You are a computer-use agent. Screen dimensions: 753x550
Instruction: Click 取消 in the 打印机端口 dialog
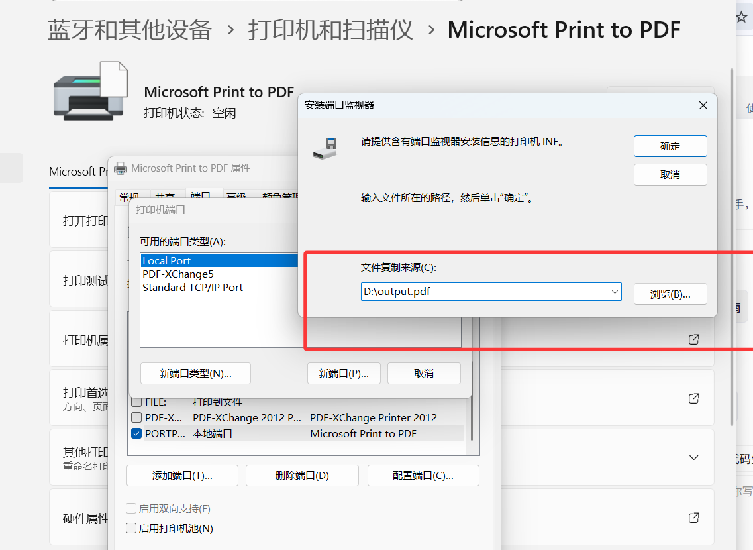click(x=424, y=373)
